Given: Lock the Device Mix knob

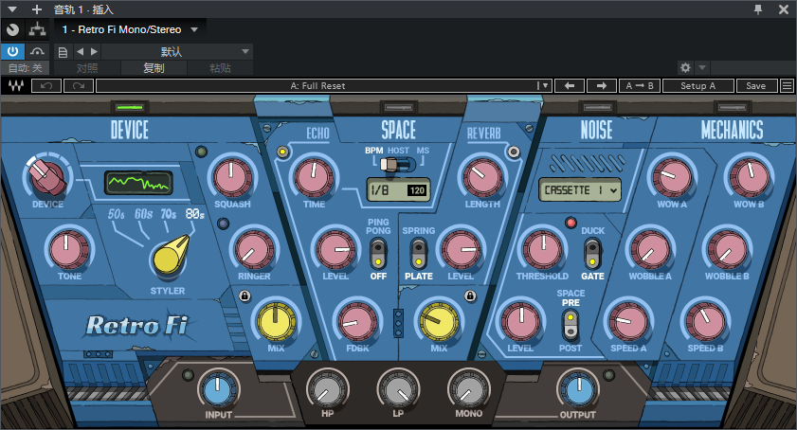Looking at the screenshot, I should 245,296.
